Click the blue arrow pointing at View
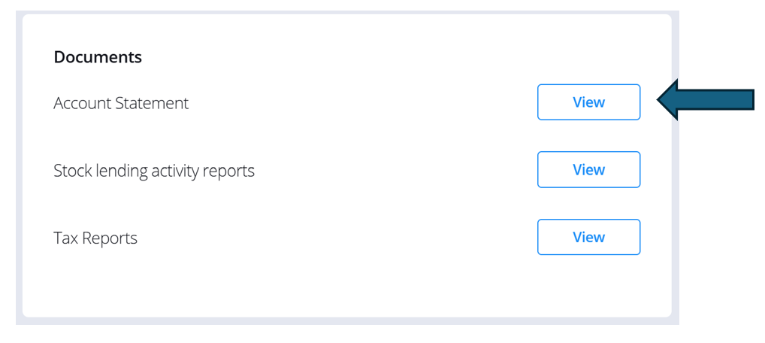Viewport: 765px width, 343px height. pos(706,99)
